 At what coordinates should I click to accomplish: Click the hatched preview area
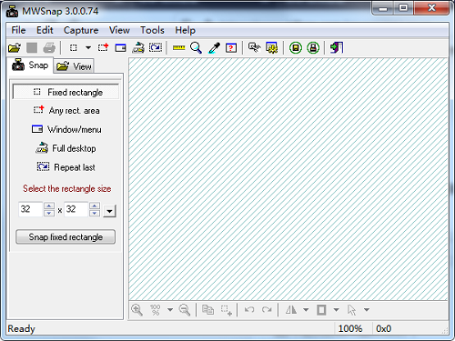click(x=288, y=179)
